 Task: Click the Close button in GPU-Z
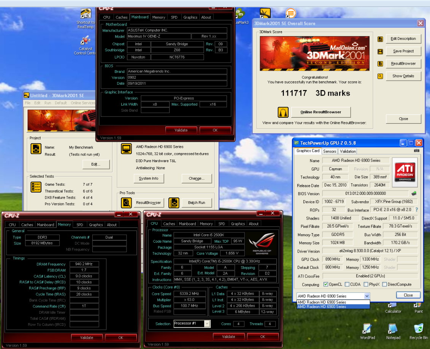click(x=408, y=295)
